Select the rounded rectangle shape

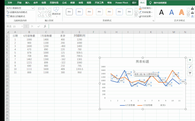tap(39, 16)
